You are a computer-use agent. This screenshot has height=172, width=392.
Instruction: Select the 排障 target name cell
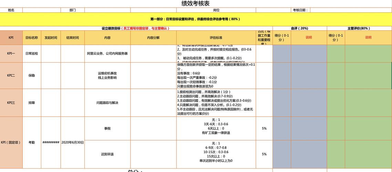[x=32, y=103]
